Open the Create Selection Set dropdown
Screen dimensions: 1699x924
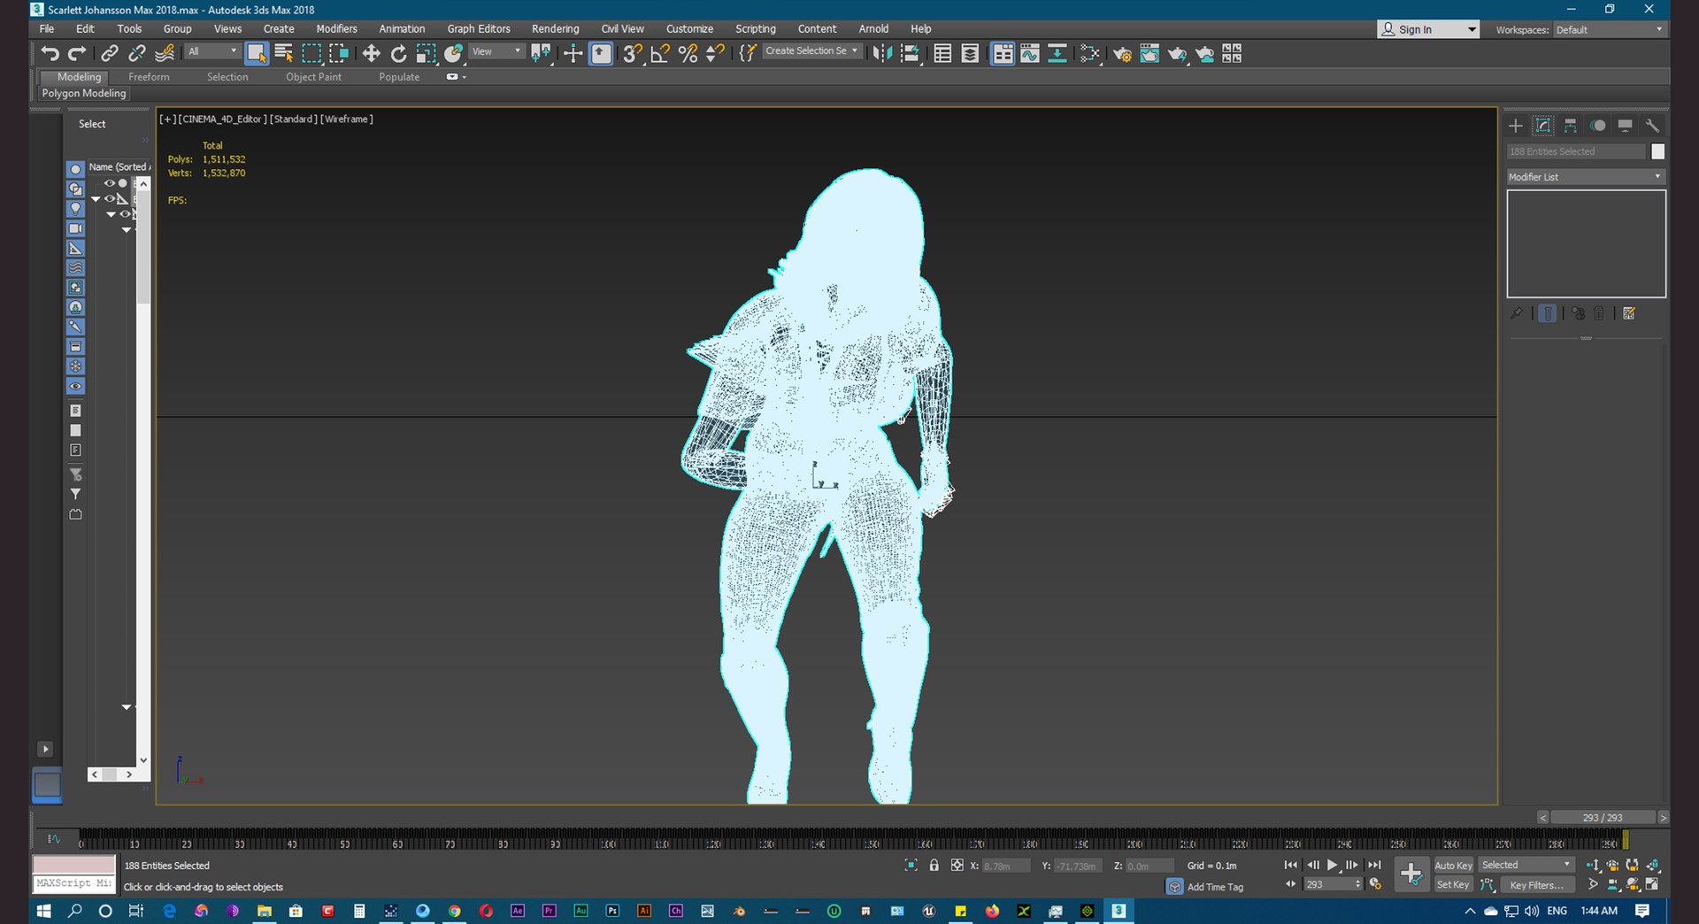811,51
